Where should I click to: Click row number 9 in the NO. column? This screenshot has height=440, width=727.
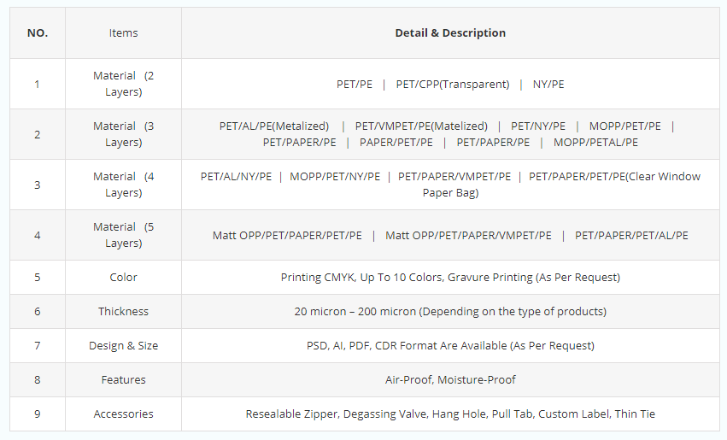pos(38,414)
